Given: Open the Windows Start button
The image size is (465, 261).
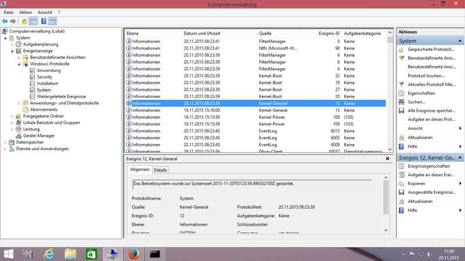Looking at the screenshot, I should 9,254.
